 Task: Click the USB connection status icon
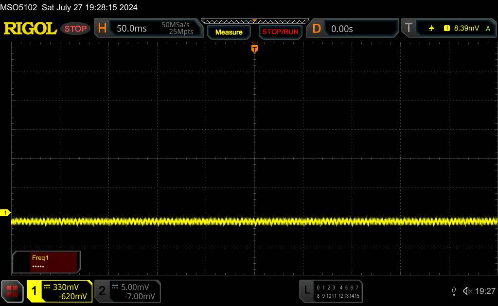tap(454, 291)
